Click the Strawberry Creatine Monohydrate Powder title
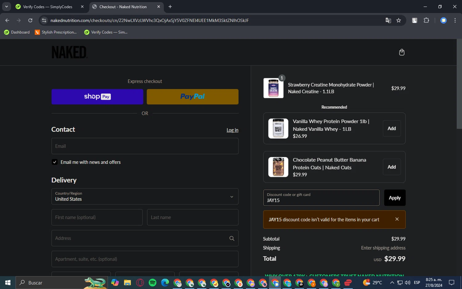 (x=331, y=88)
